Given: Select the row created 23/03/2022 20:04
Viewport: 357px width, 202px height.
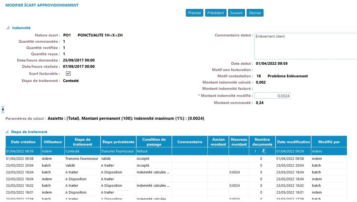Looking at the screenshot, I should (x=176, y=165).
